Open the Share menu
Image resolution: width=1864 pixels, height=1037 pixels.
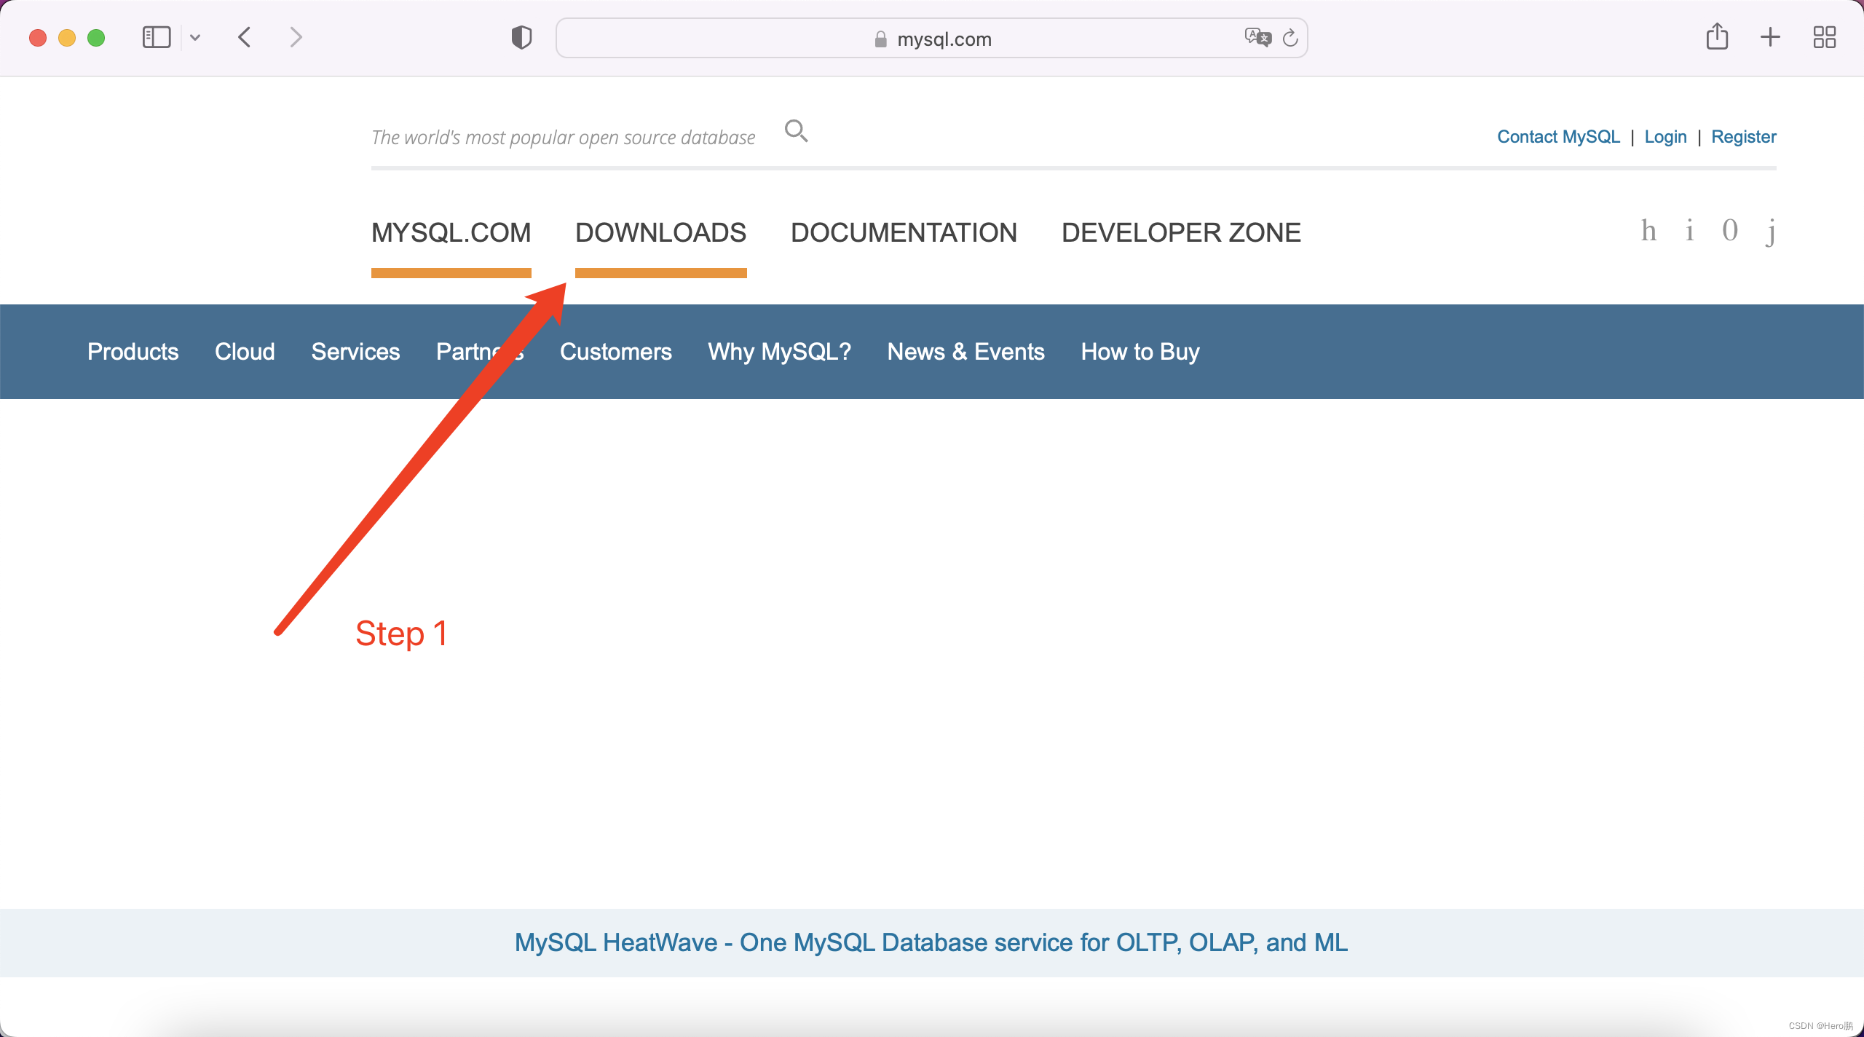coord(1717,36)
